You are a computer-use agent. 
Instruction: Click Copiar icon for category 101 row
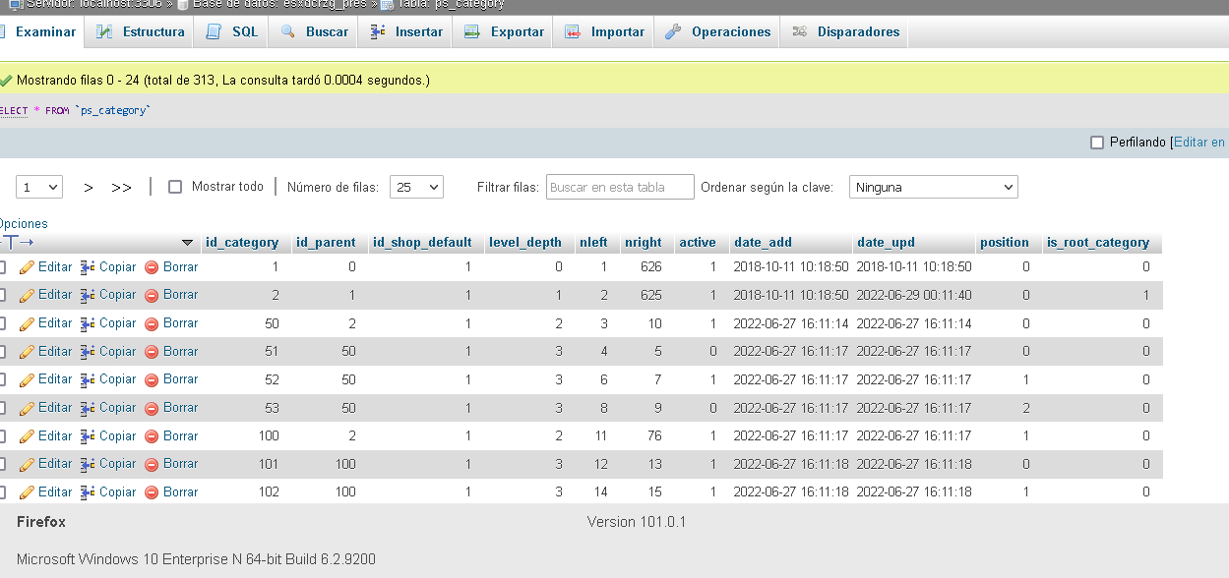click(87, 464)
